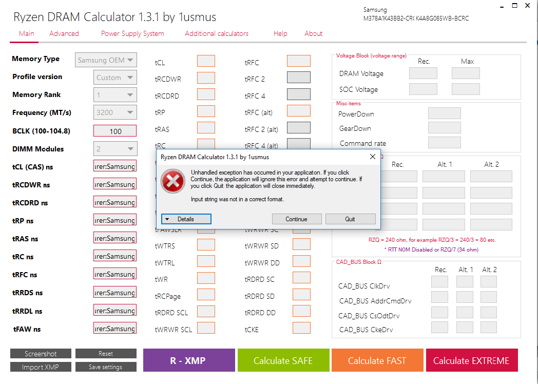Click the tCL (CAS) ns input field
Image resolution: width=538 pixels, height=384 pixels.
(115, 166)
